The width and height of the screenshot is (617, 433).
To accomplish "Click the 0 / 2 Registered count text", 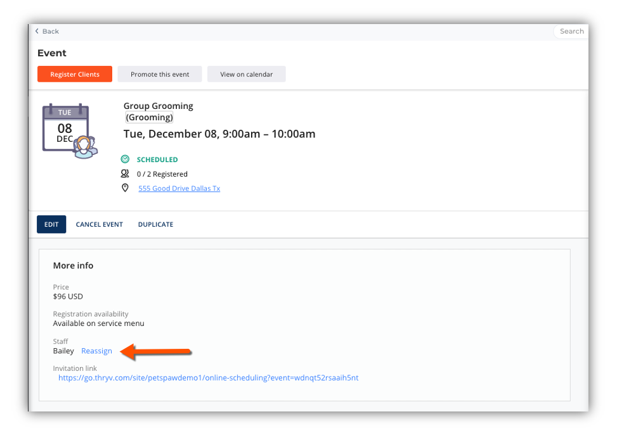I will click(162, 174).
